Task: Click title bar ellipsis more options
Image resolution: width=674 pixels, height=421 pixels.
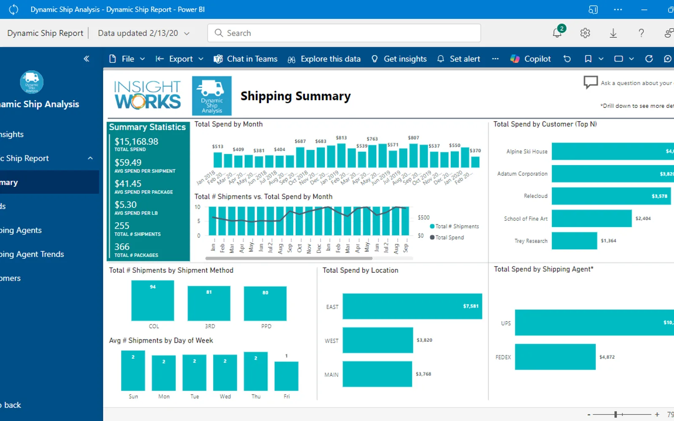Action: pos(618,9)
